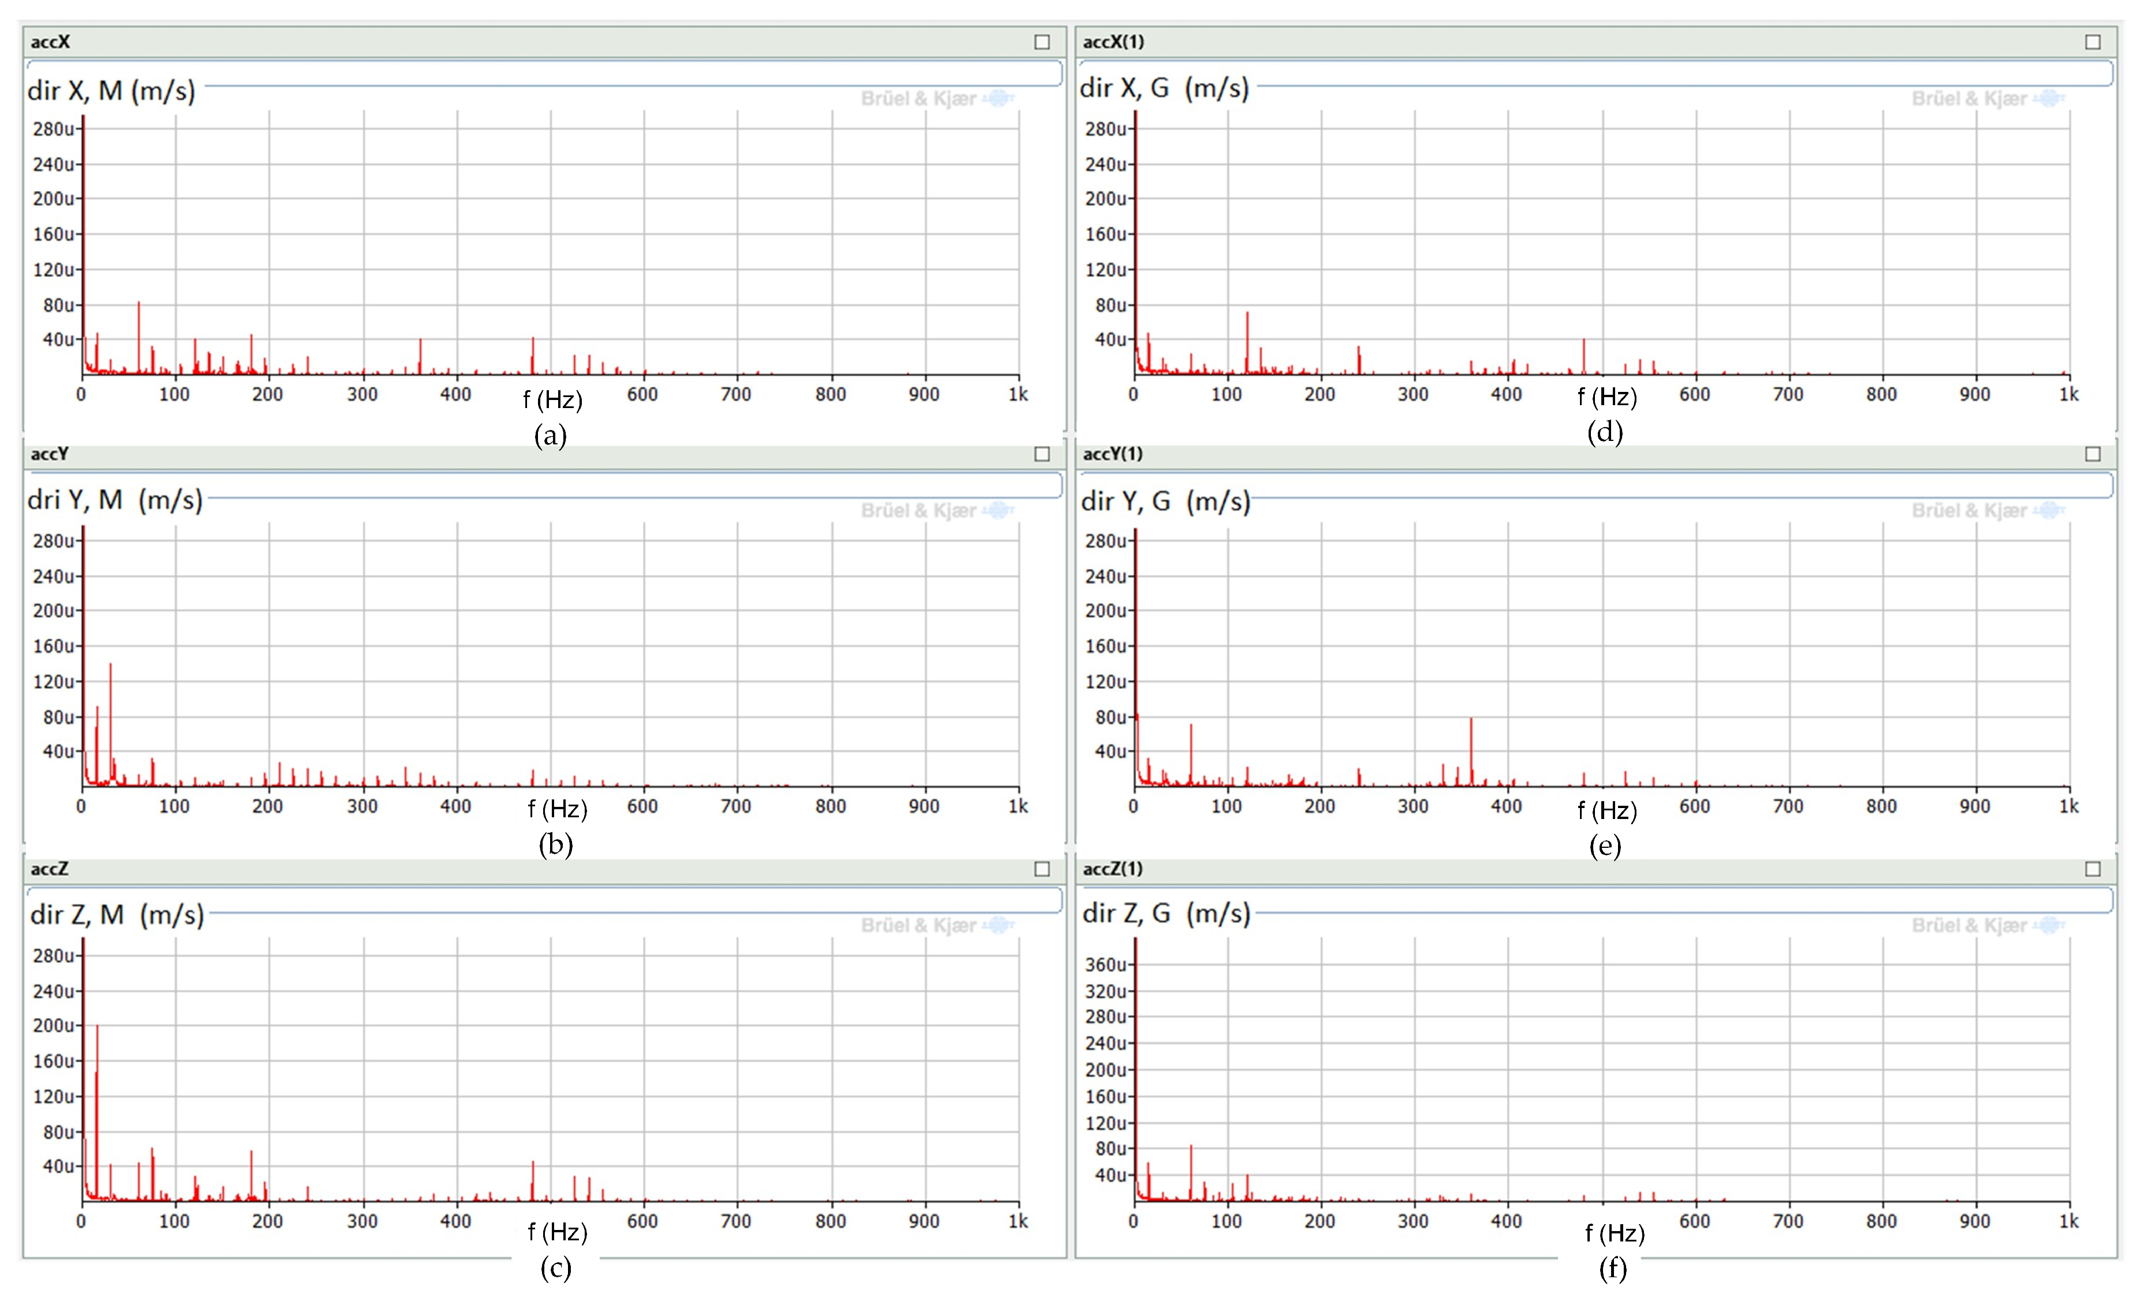The image size is (2141, 1302).
Task: Click the 'dir X, M (m/s)' graph title
Action: [111, 90]
